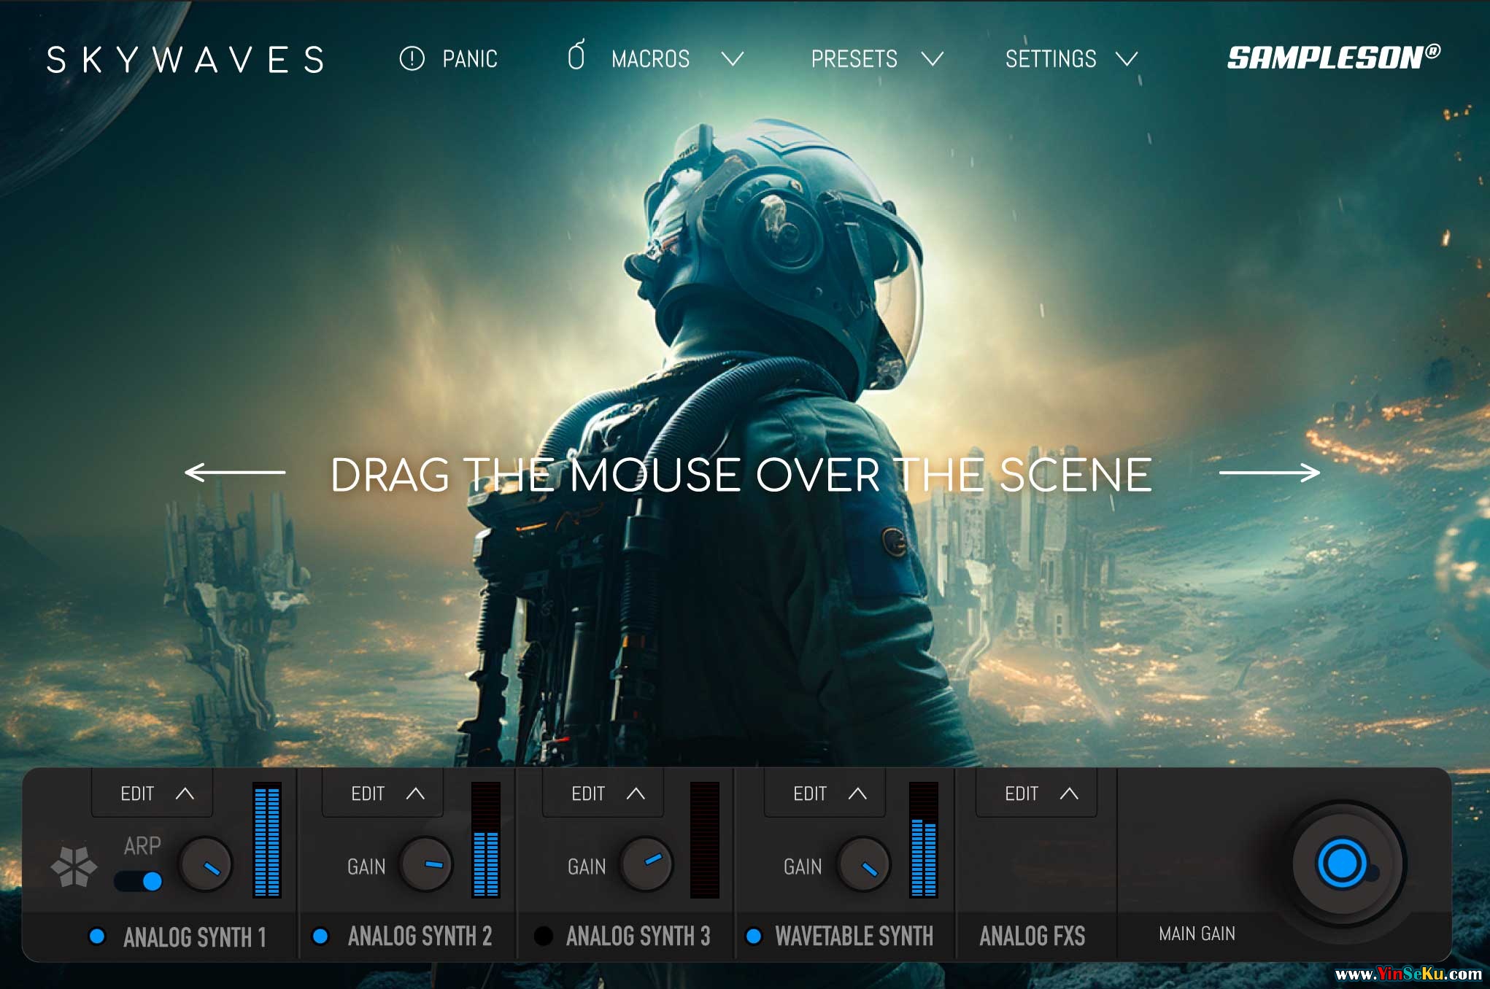Click the Sampleson logo
The height and width of the screenshot is (989, 1490).
click(1333, 58)
